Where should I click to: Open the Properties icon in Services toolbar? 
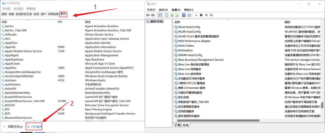167,15
